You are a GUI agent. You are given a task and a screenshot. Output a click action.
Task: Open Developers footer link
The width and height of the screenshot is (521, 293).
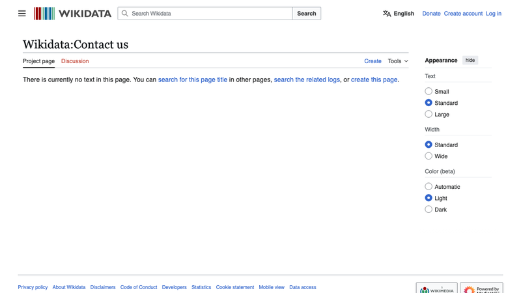pyautogui.click(x=174, y=287)
